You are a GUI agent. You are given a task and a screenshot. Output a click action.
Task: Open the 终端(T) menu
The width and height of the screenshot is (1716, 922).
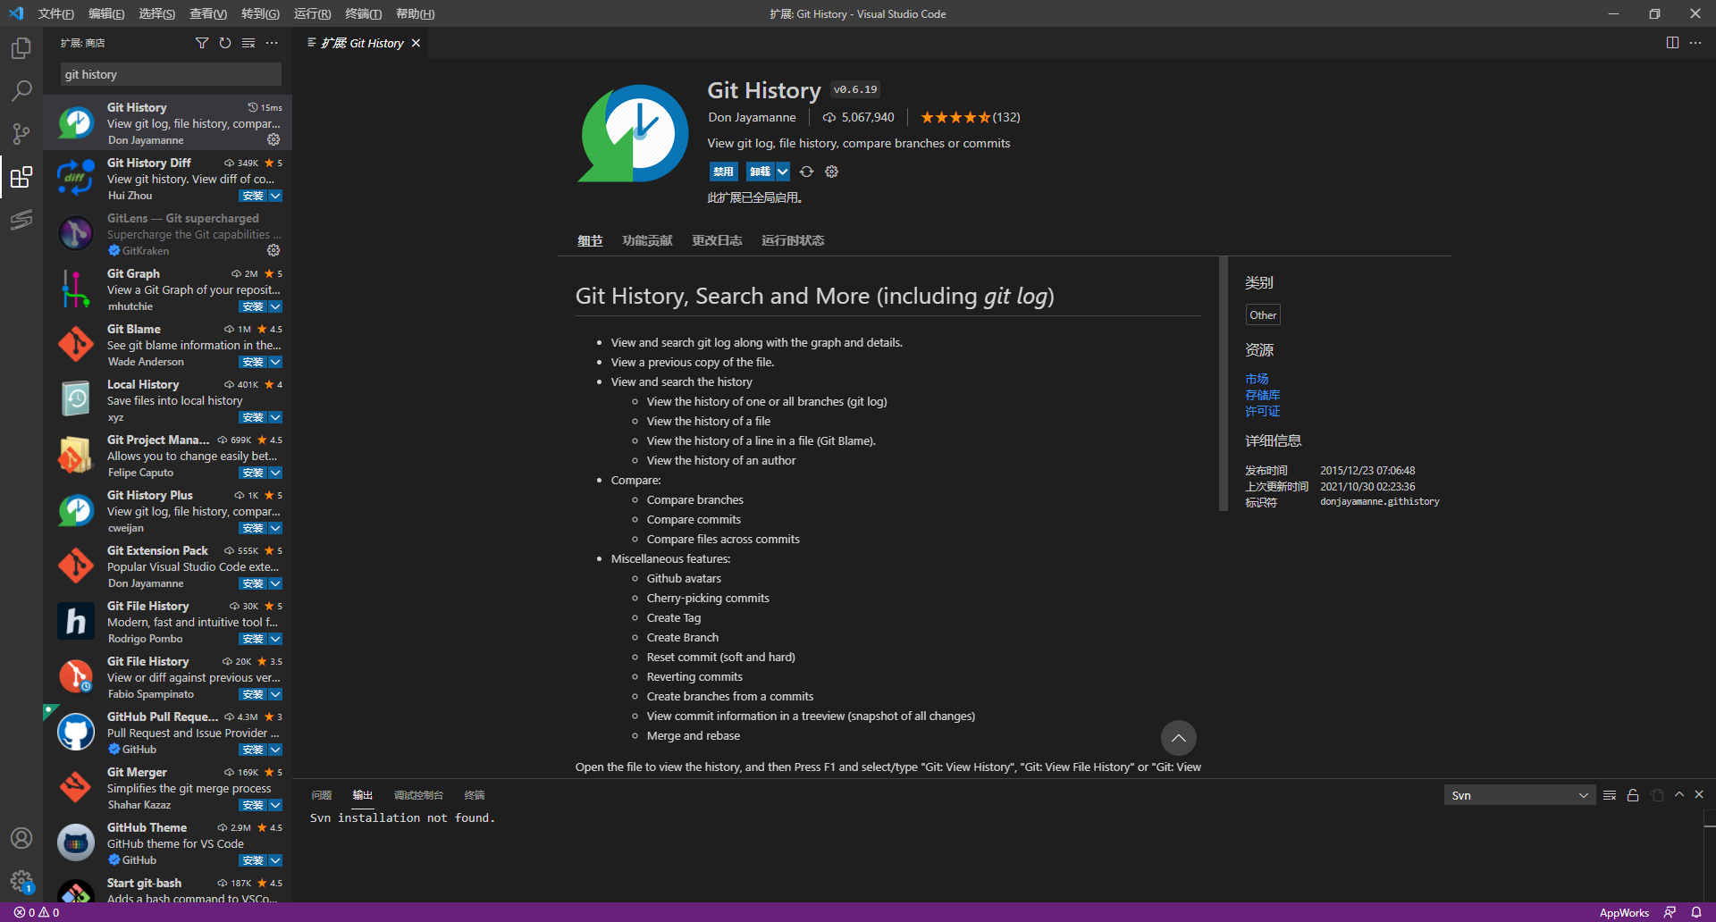pos(363,13)
